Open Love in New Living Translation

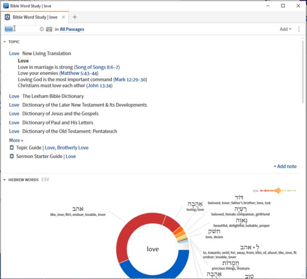[x=14, y=54]
